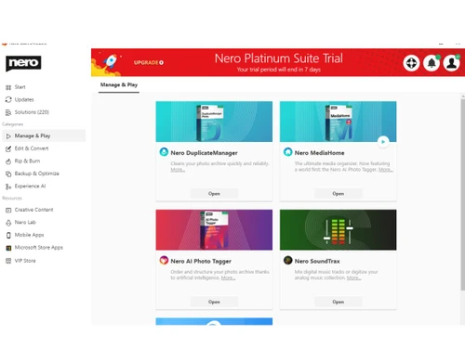The height and width of the screenshot is (348, 465).
Task: Click the rocket icon in red banner
Action: [111, 61]
